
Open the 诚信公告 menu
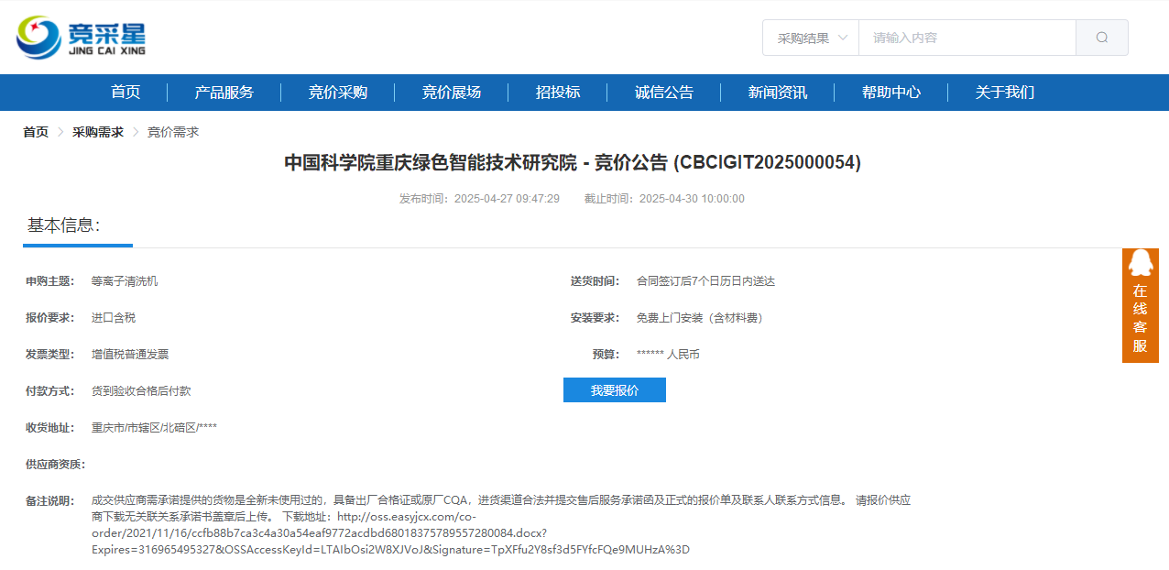pyautogui.click(x=664, y=92)
